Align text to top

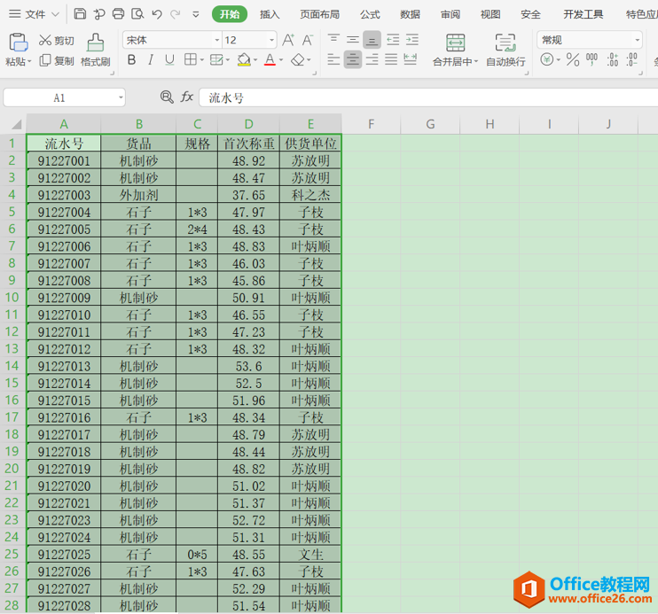333,39
